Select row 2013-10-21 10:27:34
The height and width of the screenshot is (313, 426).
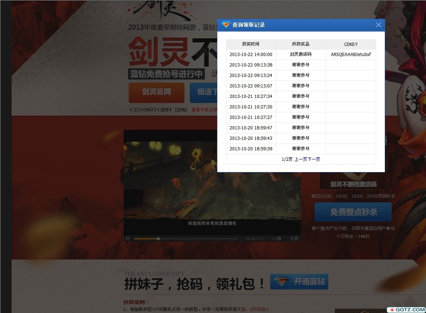tap(301, 97)
